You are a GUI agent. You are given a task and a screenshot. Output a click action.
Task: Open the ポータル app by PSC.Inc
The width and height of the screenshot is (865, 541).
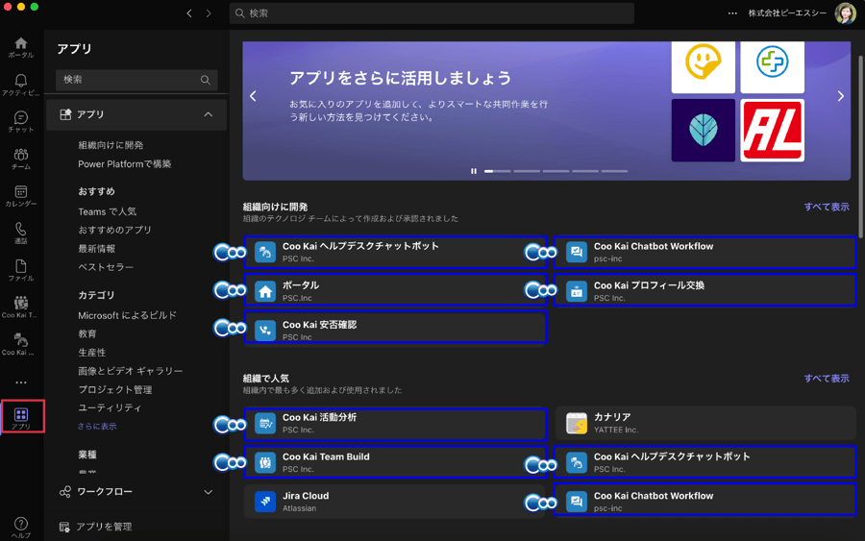coord(396,289)
